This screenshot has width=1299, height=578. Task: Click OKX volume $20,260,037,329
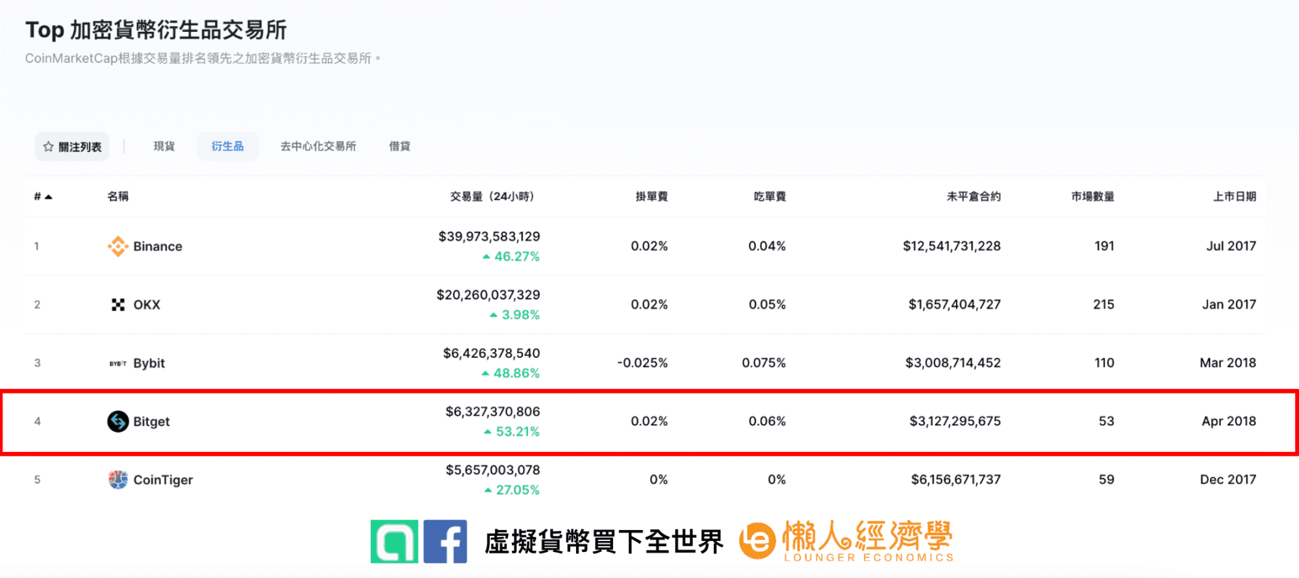pos(488,295)
